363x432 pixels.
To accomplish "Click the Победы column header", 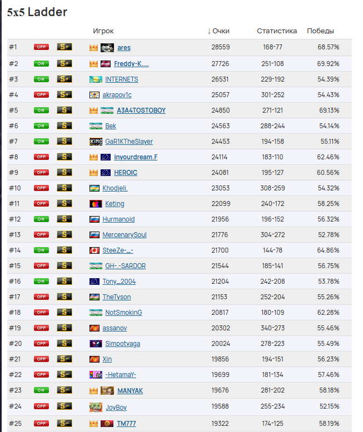I will pos(320,31).
